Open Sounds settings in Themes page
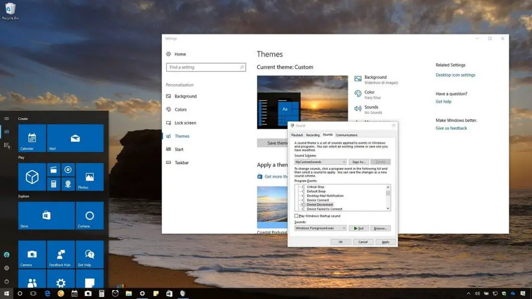This screenshot has width=532, height=299. (371, 107)
